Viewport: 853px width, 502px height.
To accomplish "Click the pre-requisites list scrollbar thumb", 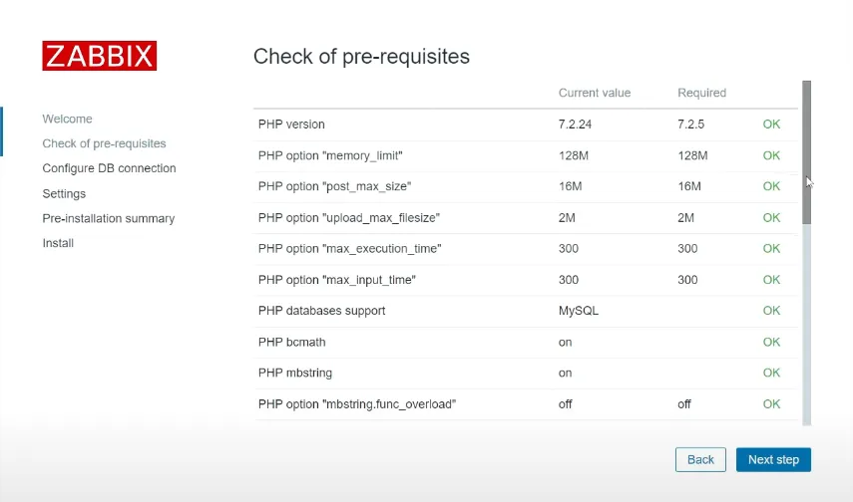I will 806,151.
